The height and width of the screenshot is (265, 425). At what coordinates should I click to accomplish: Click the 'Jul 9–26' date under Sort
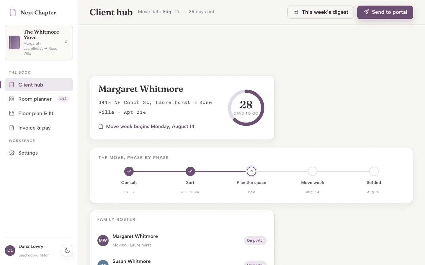coord(190,192)
